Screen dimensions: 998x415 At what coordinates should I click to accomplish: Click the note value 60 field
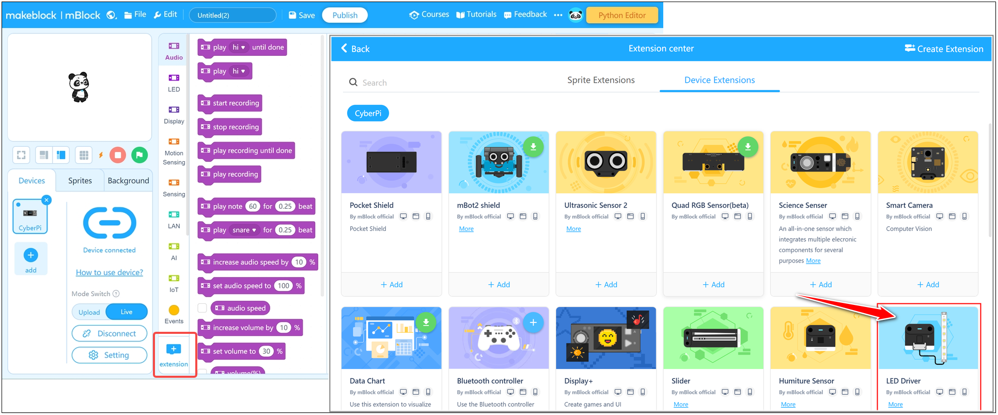click(x=253, y=206)
